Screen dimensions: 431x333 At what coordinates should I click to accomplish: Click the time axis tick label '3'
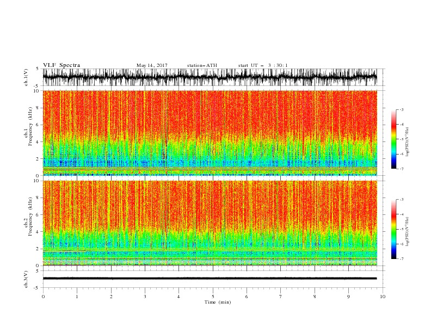(x=145, y=297)
